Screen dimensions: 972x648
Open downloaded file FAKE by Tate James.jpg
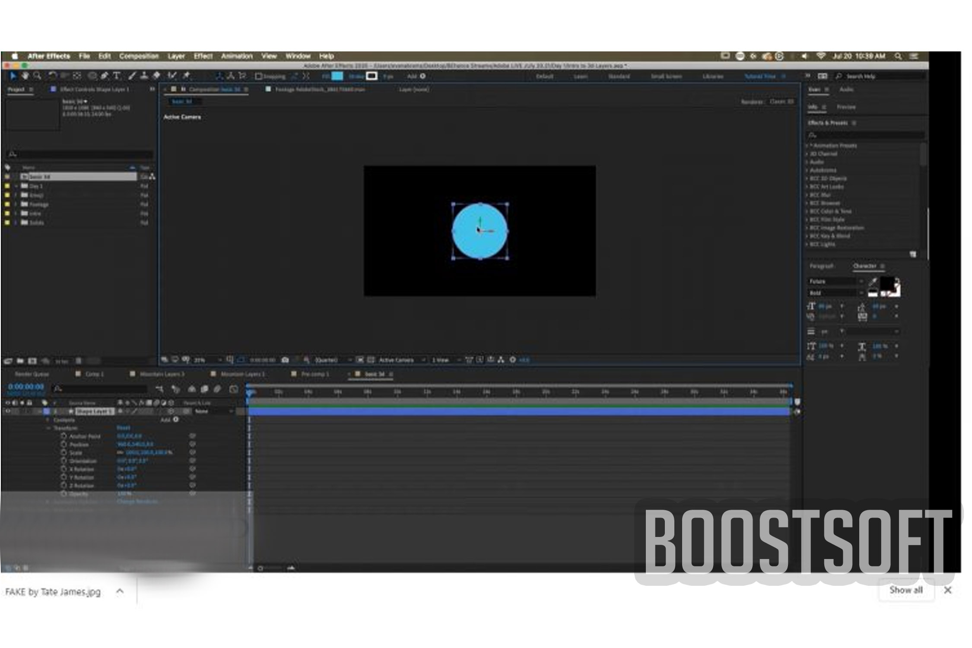click(x=53, y=592)
